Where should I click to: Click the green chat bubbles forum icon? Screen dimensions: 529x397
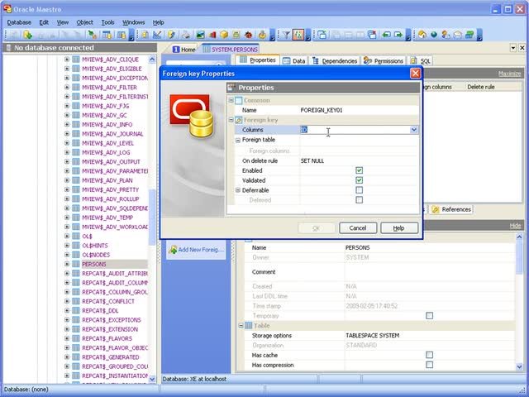469,35
